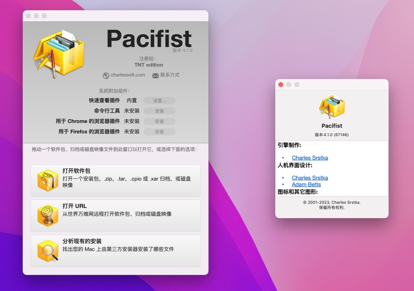Image resolution: width=414 pixels, height=291 pixels.
Task: Open the 联系方式 contact link
Action: [170, 75]
